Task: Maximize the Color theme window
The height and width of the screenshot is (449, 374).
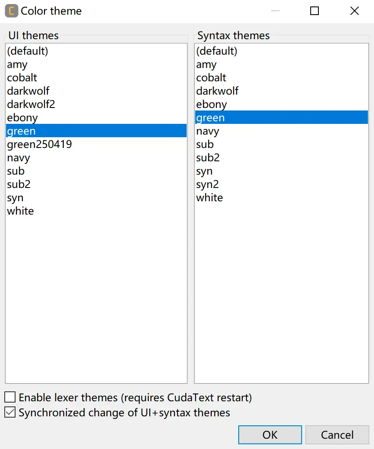Action: (x=315, y=11)
